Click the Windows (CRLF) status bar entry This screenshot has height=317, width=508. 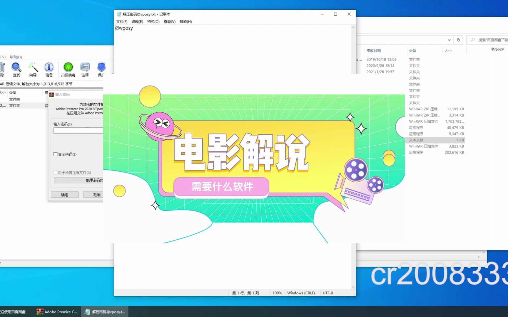point(301,293)
